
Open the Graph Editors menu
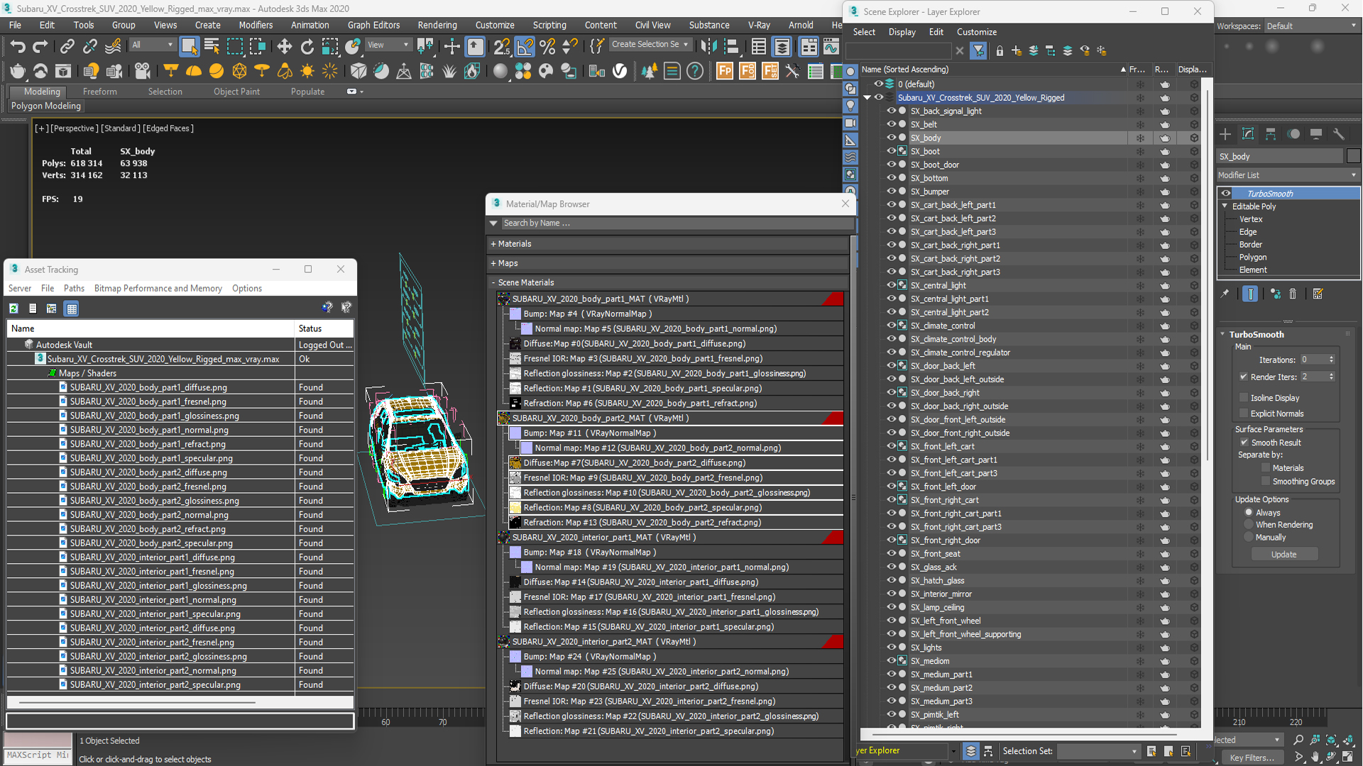click(373, 25)
